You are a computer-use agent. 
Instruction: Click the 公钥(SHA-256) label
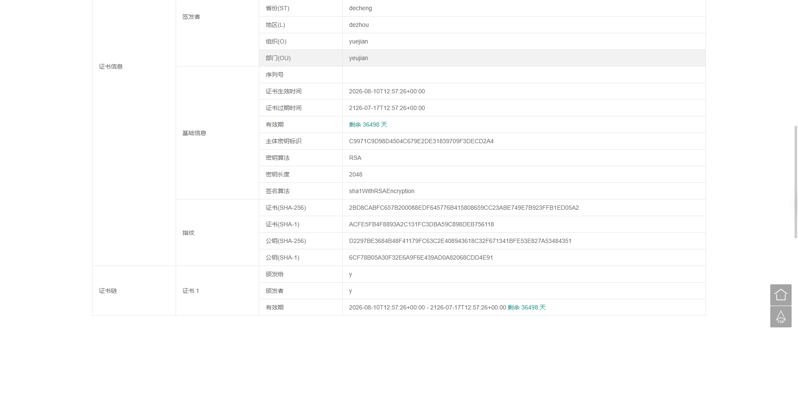tap(286, 241)
